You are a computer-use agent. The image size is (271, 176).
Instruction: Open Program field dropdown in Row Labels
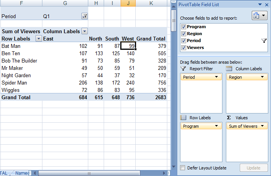tap(216, 126)
